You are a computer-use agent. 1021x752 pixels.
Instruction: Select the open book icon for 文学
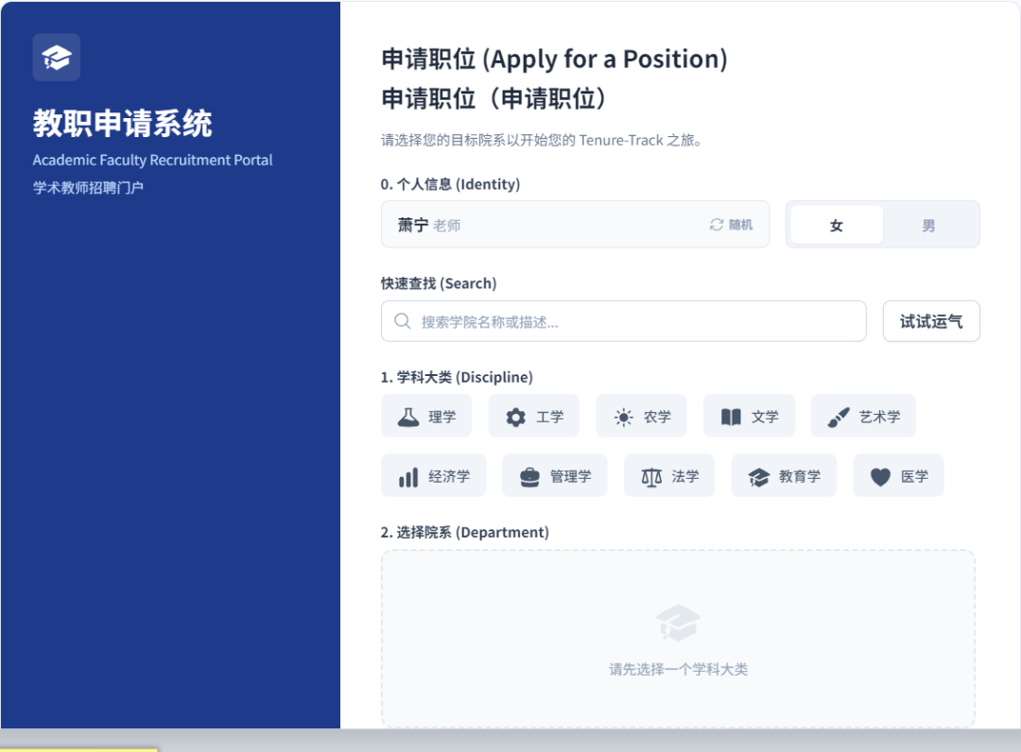[x=730, y=415]
